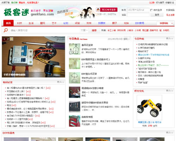
Task: Select slide number 3 on the image carousel
Action: (x=12, y=39)
